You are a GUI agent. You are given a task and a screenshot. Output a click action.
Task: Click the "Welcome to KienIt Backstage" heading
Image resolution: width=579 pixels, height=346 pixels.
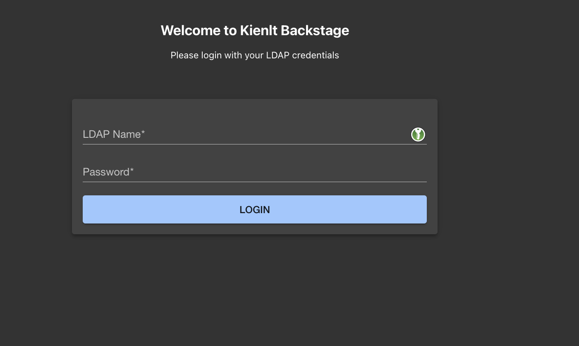[254, 31]
